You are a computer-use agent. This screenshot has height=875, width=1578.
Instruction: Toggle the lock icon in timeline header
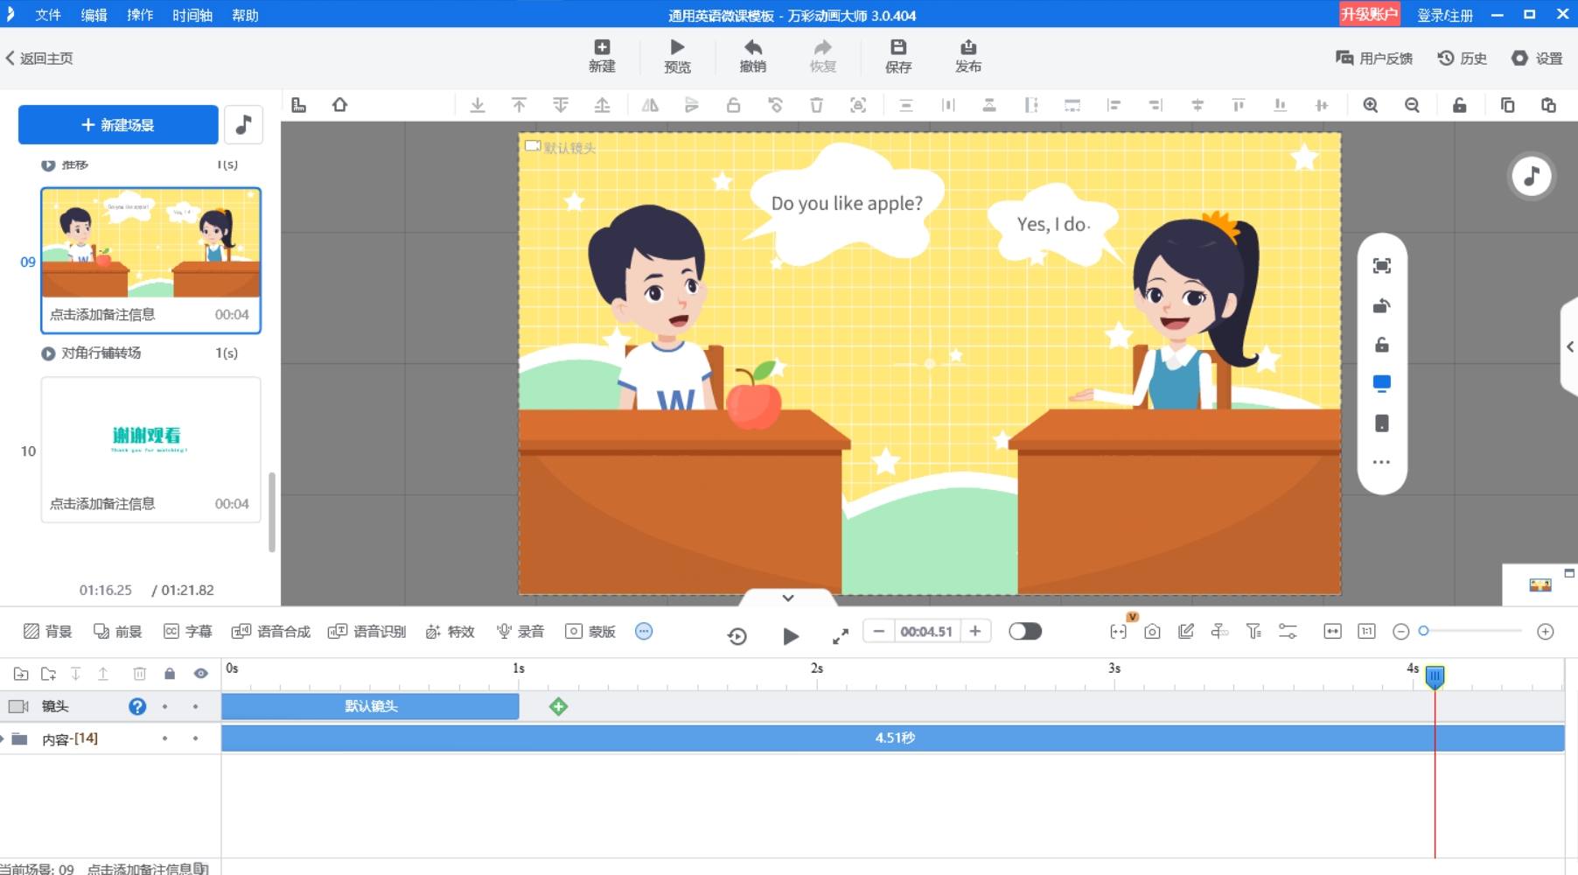pos(170,674)
